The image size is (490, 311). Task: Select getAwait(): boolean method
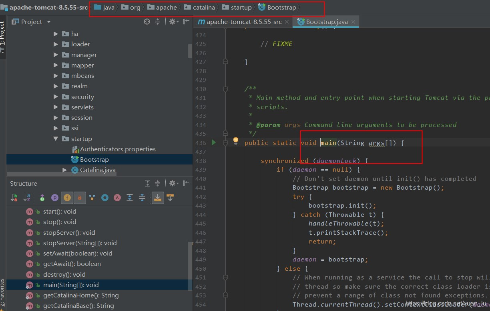[x=72, y=263]
